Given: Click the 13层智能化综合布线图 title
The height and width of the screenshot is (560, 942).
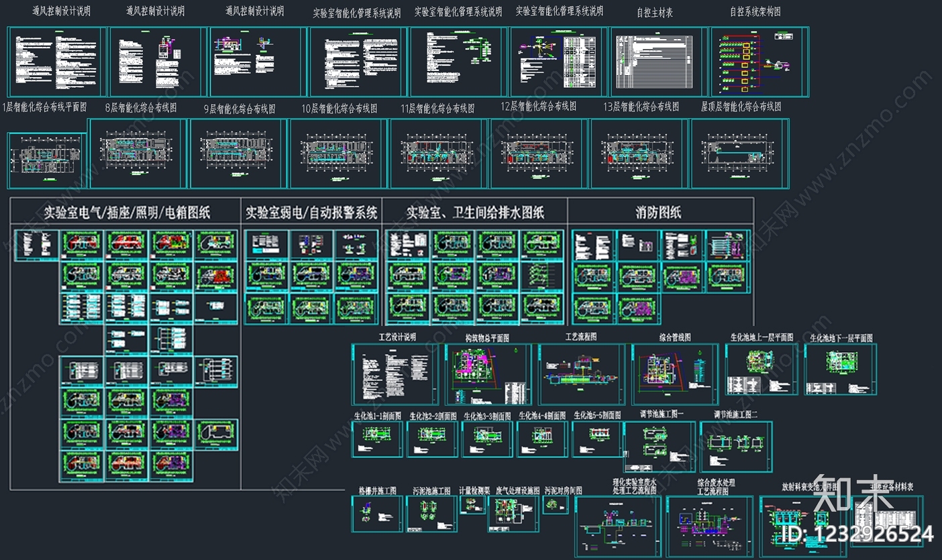Looking at the screenshot, I should [641, 106].
